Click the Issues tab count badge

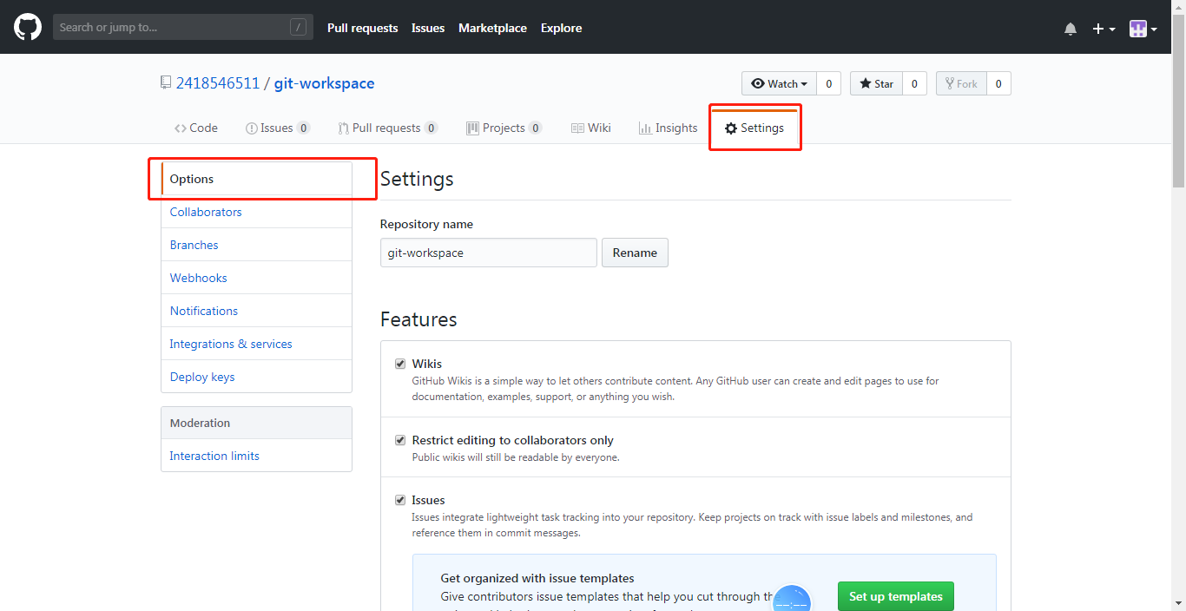point(303,128)
